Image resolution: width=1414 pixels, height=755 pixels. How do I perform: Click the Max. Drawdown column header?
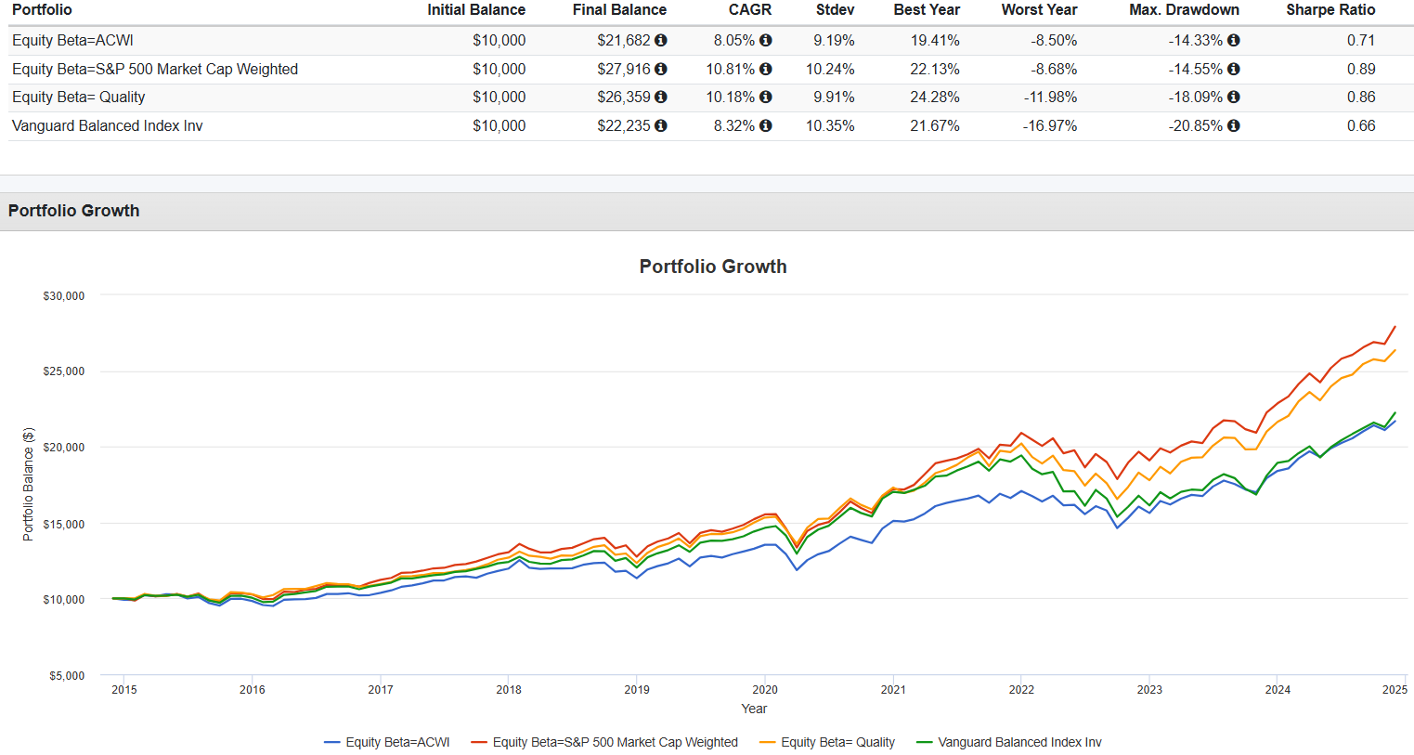coord(1184,10)
